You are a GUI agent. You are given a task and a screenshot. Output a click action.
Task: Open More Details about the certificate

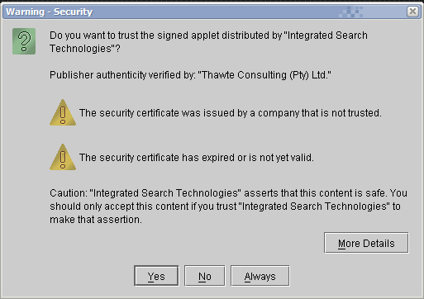(x=366, y=243)
